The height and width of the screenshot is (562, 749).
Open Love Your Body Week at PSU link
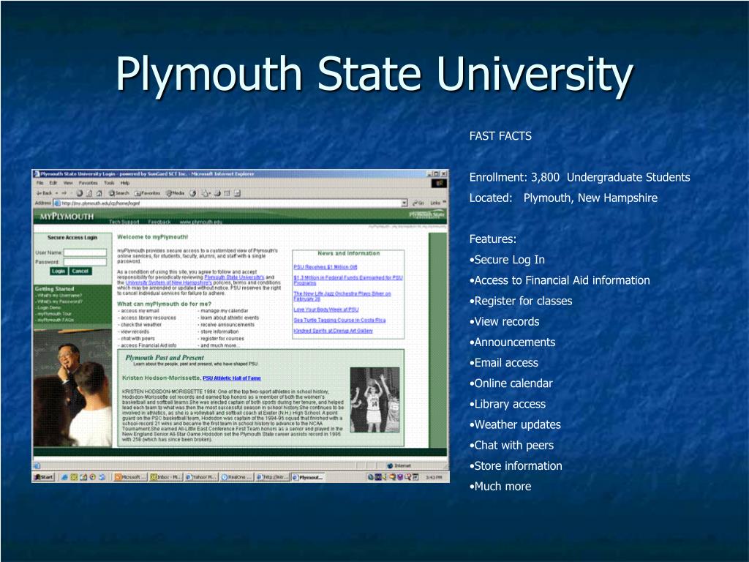pyautogui.click(x=326, y=310)
